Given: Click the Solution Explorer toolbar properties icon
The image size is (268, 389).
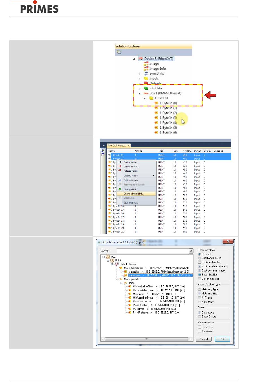Looking at the screenshot, I should (x=119, y=52).
